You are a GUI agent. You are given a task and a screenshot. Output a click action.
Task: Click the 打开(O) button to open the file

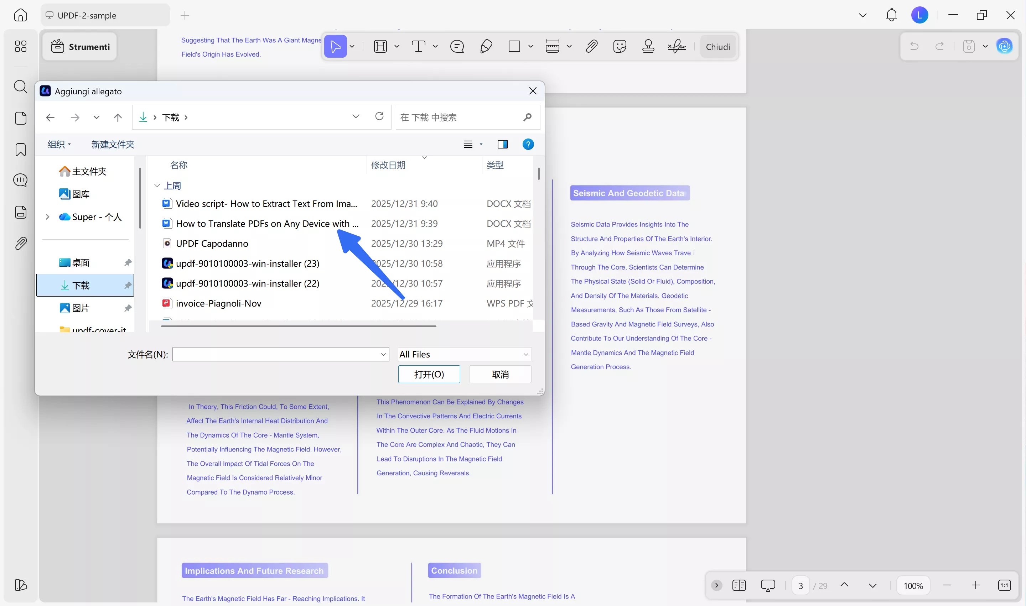429,374
